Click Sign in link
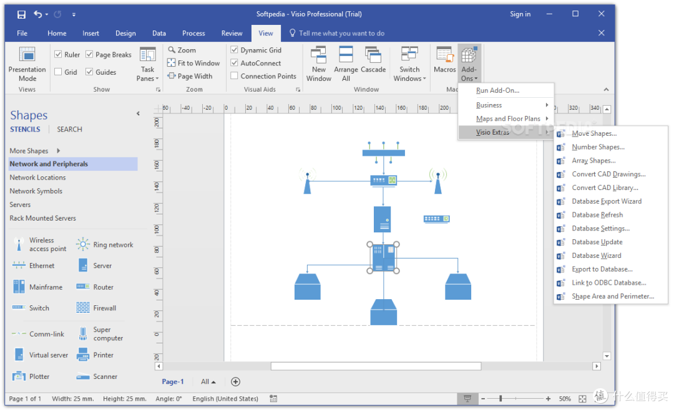The image size is (674, 410). pos(520,14)
